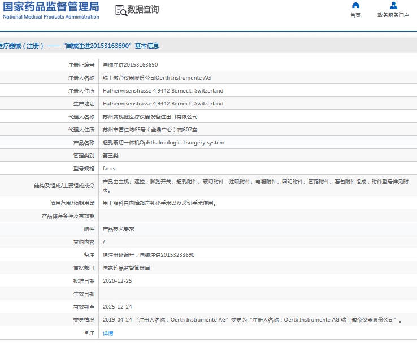Select management class value 第三类
417x343 pixels.
[110, 156]
